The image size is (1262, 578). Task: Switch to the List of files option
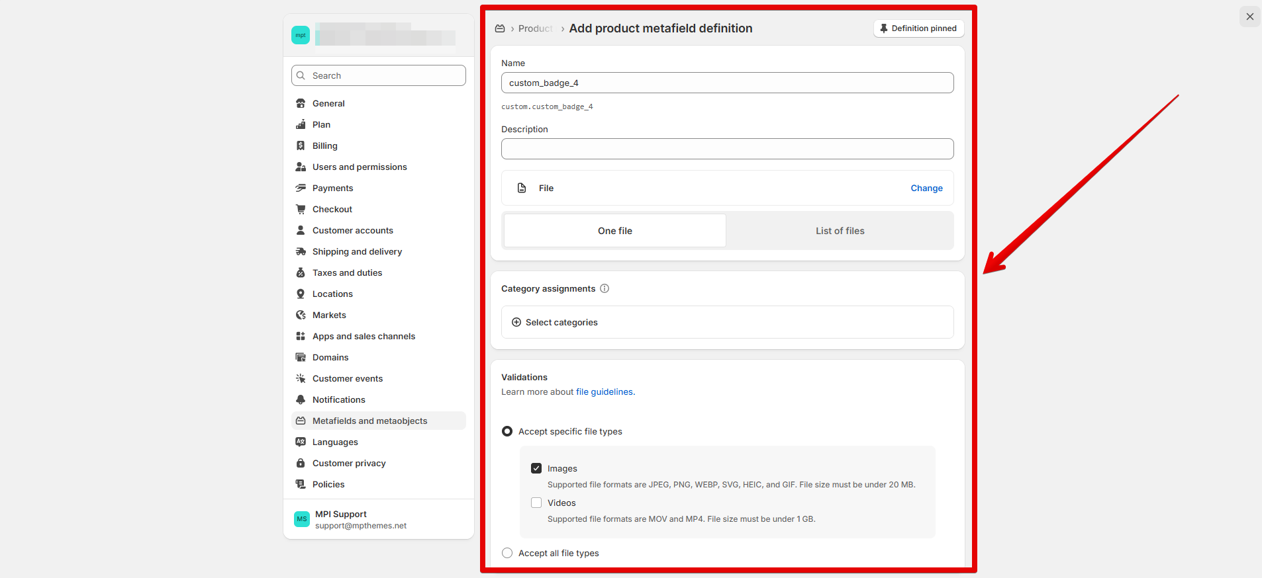(x=840, y=231)
